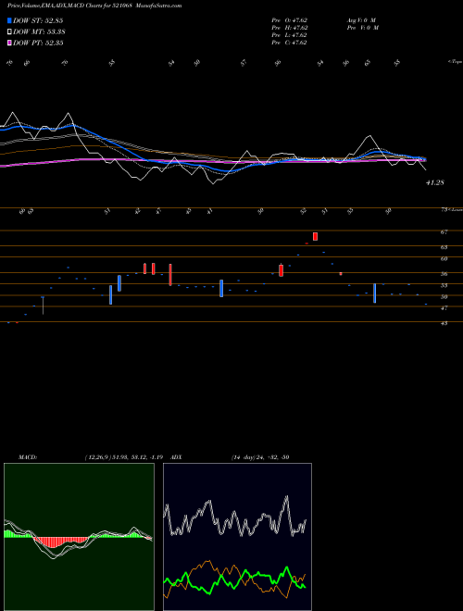Click the MACD (12,26,9) parameter values
Image resolution: width=463 pixels, height=611 pixels.
126,457
